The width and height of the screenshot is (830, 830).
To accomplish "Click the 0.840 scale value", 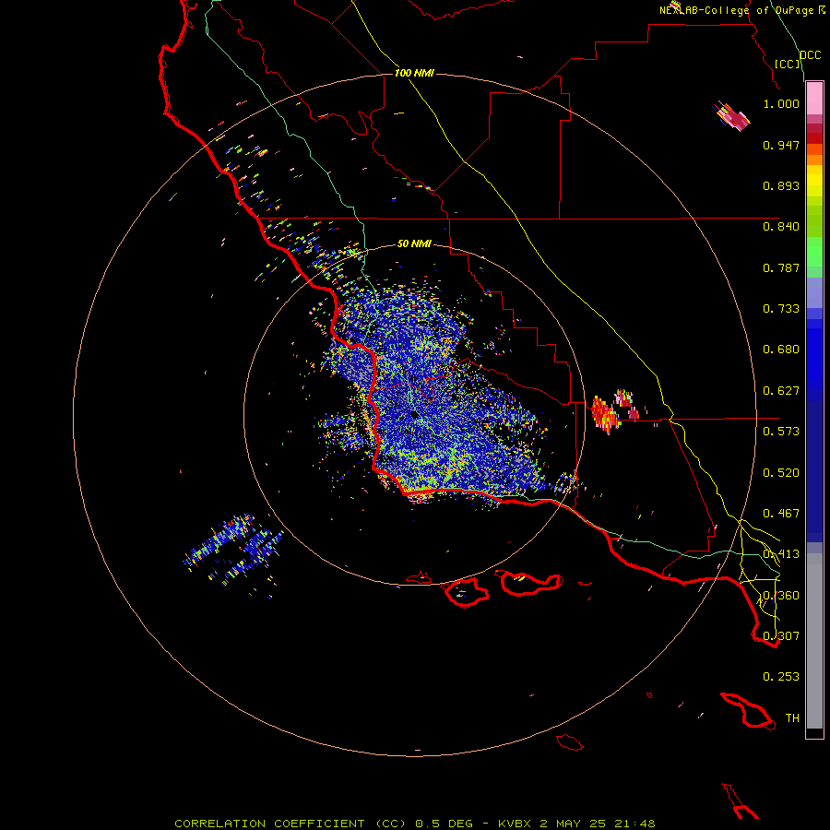I will tap(781, 227).
